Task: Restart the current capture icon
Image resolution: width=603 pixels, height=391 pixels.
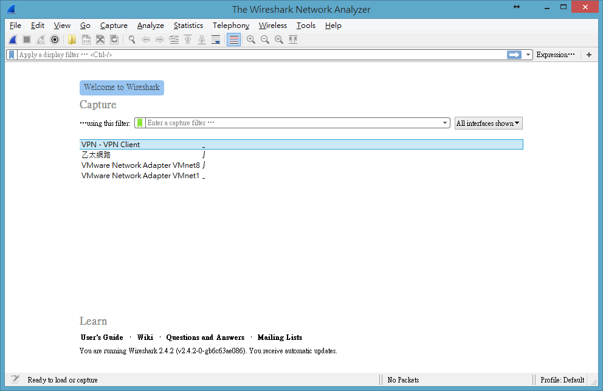Action: click(x=41, y=40)
